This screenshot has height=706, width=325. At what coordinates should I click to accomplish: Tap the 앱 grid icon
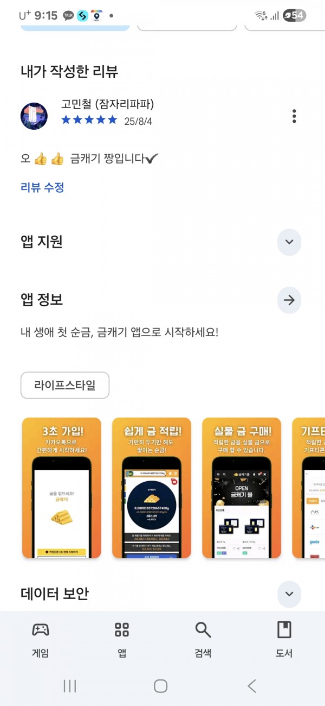tap(122, 630)
